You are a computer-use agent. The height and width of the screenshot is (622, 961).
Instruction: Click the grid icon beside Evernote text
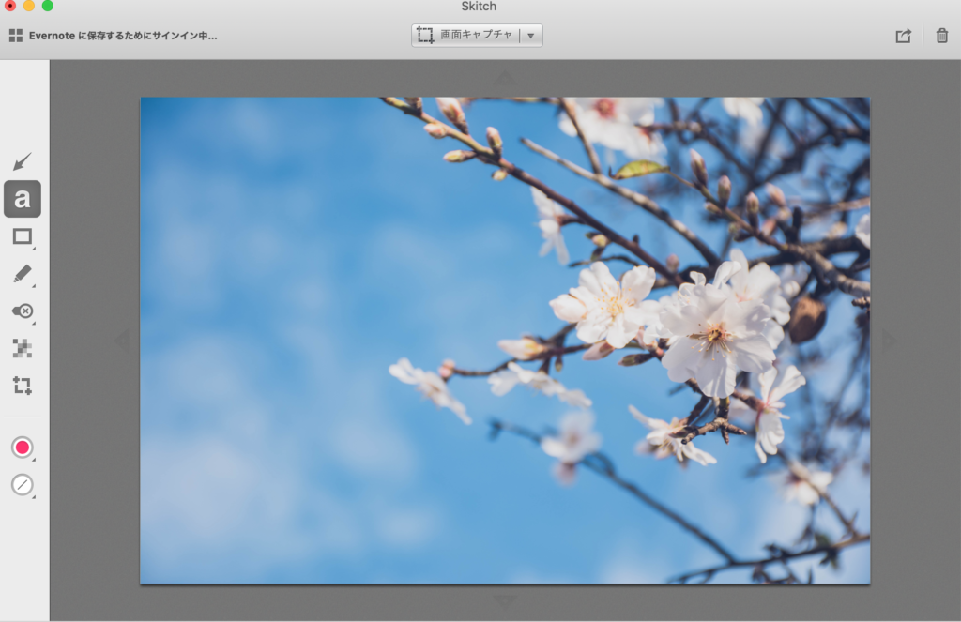tap(16, 36)
